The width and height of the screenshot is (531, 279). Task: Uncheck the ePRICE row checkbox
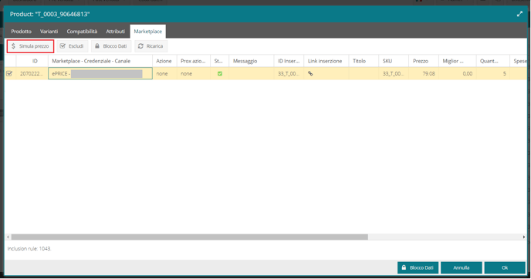[x=9, y=73]
